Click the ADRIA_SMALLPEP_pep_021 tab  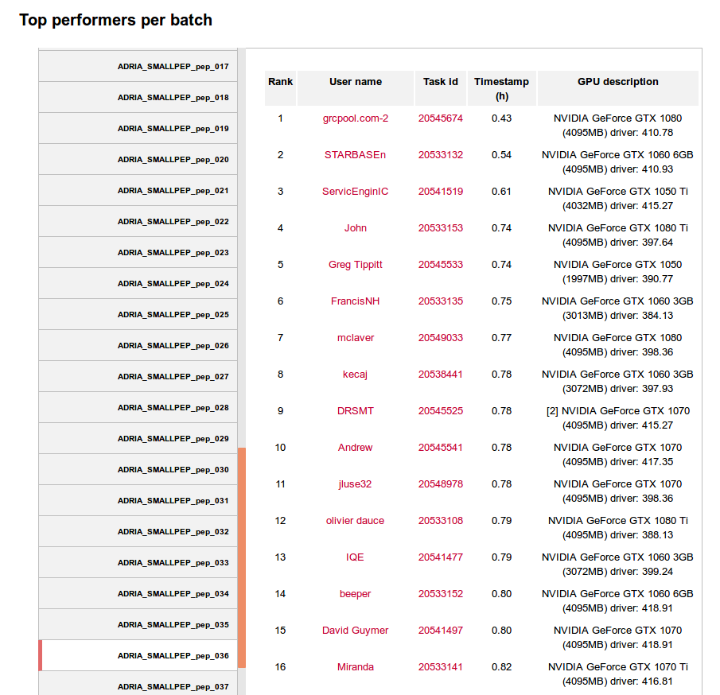[173, 191]
